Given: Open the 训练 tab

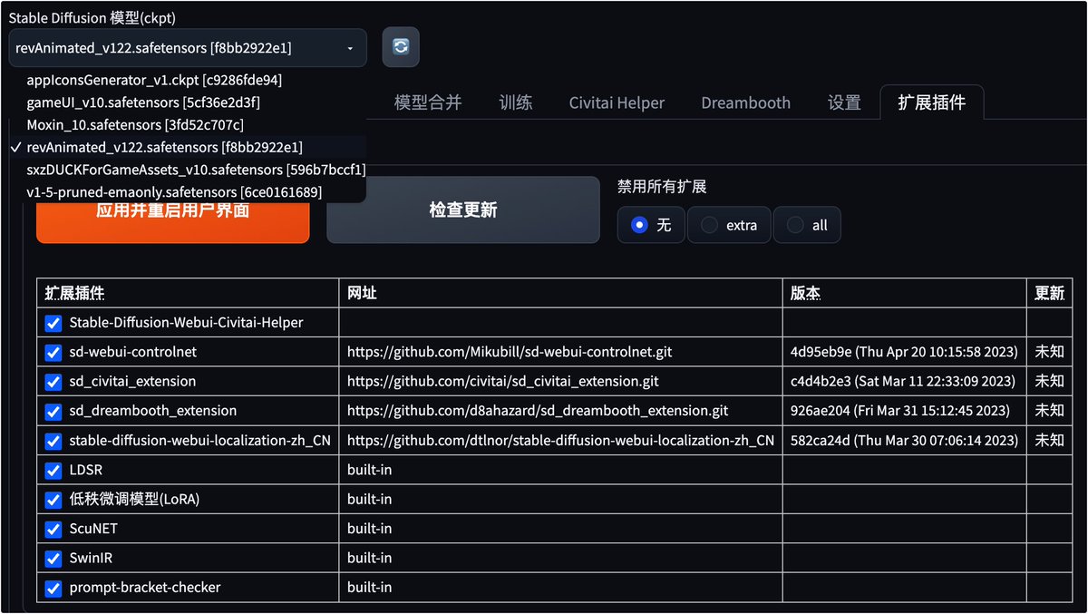Looking at the screenshot, I should coord(516,102).
